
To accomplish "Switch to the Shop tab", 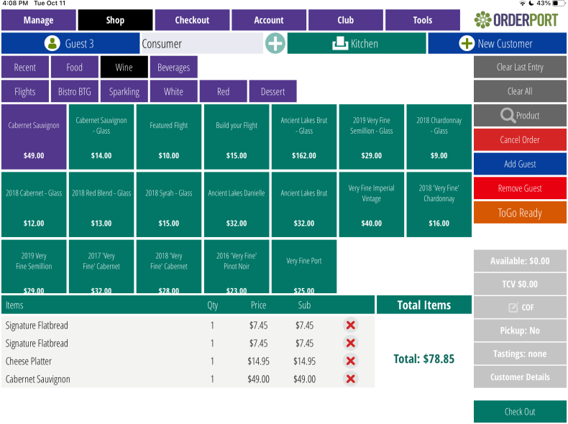I will 115,20.
